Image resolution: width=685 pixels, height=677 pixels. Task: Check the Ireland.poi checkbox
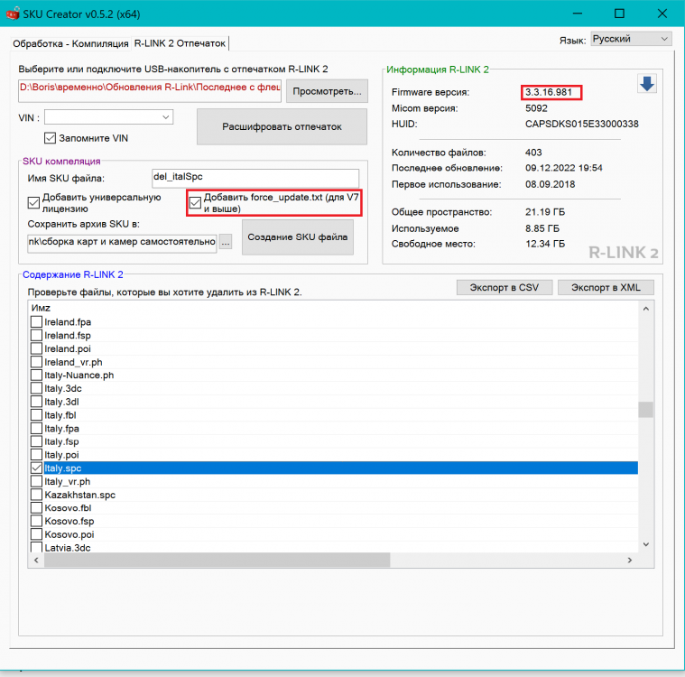pyautogui.click(x=36, y=348)
